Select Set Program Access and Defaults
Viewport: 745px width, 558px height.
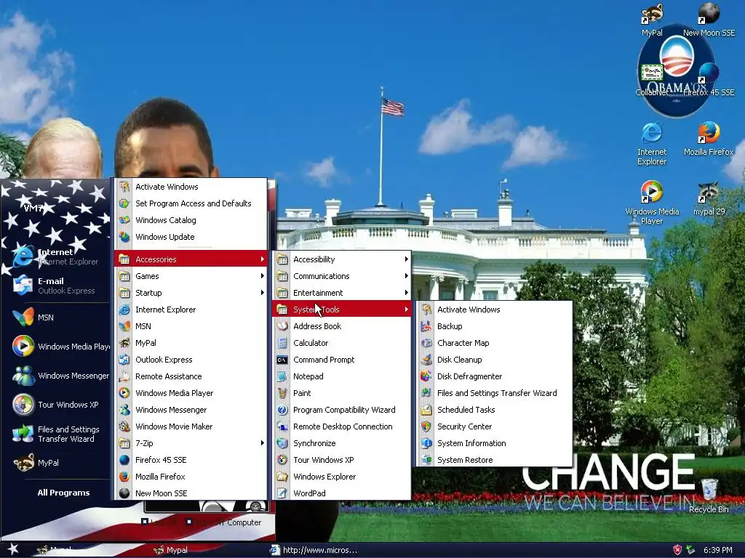point(191,203)
